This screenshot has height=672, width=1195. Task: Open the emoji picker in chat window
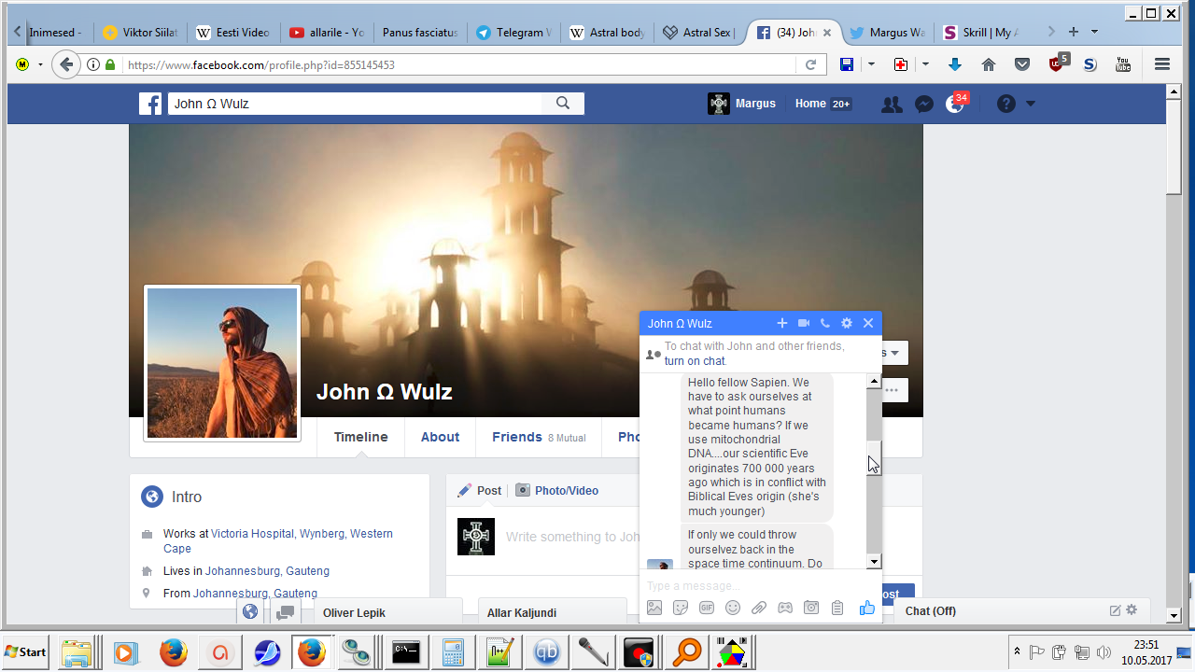coord(733,608)
